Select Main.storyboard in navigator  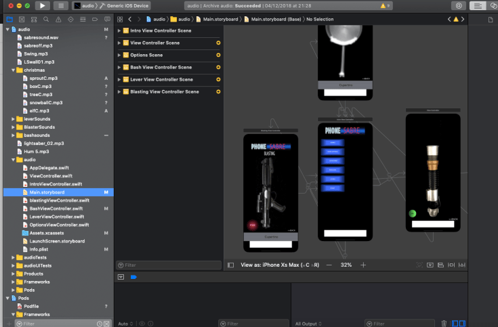pyautogui.click(x=58, y=192)
